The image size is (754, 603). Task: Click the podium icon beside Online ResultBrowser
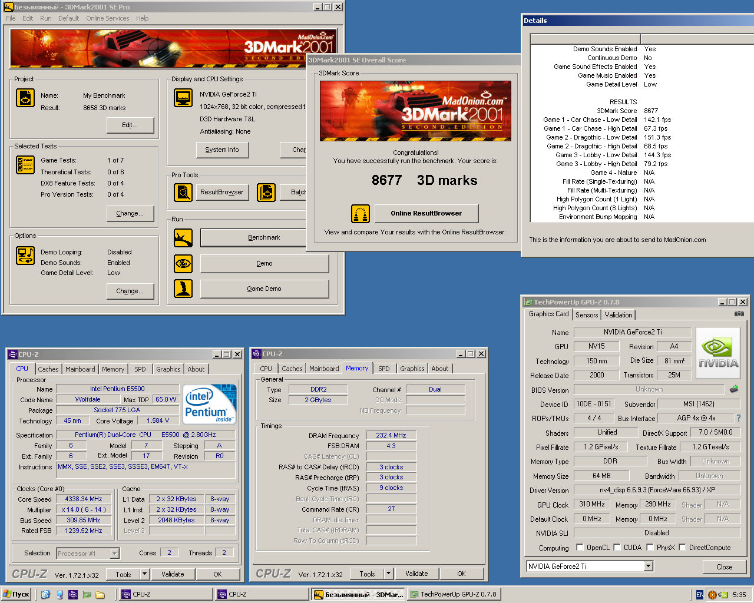coord(361,213)
